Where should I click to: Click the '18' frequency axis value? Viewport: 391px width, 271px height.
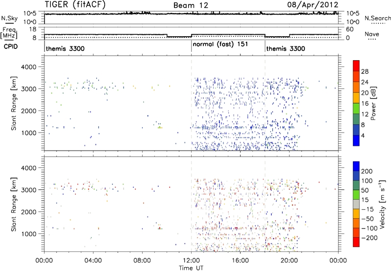point(33,29)
